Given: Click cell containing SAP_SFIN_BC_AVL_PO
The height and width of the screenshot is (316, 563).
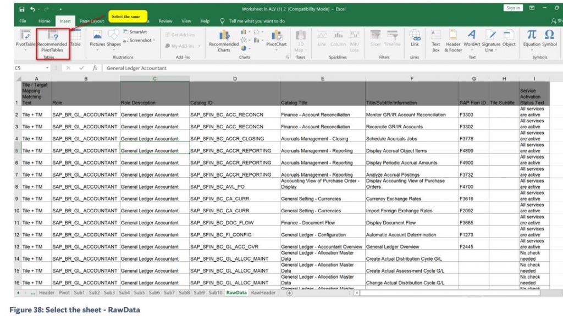Looking at the screenshot, I should click(235, 184).
